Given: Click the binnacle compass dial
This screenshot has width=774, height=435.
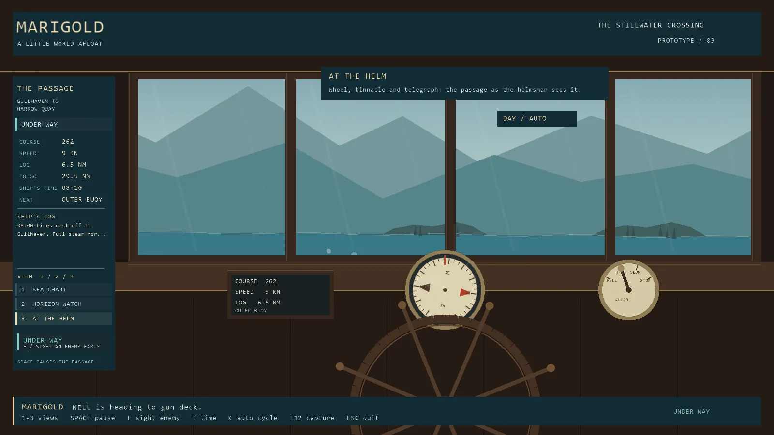Looking at the screenshot, I should point(445,290).
